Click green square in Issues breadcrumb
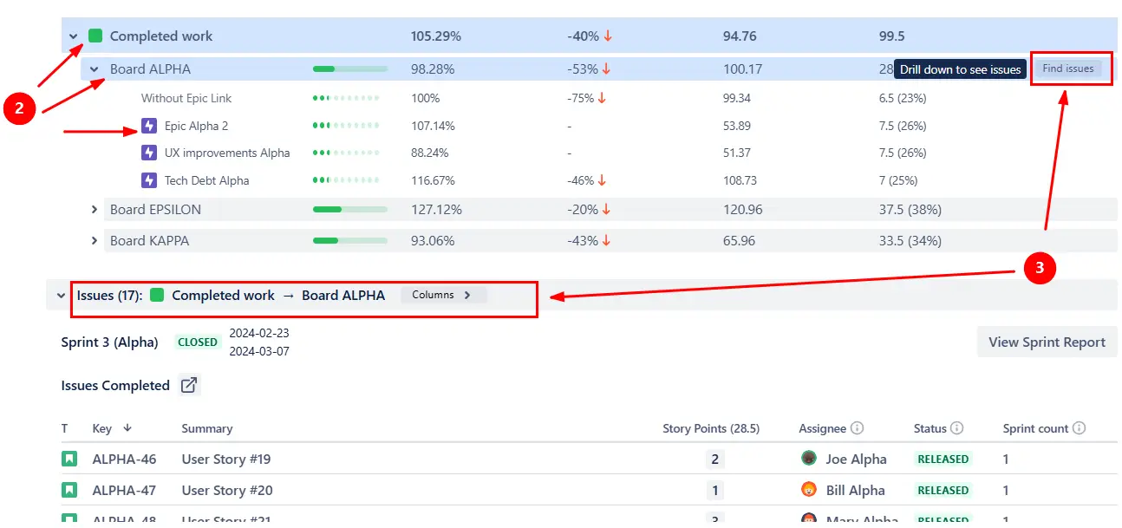 157,295
